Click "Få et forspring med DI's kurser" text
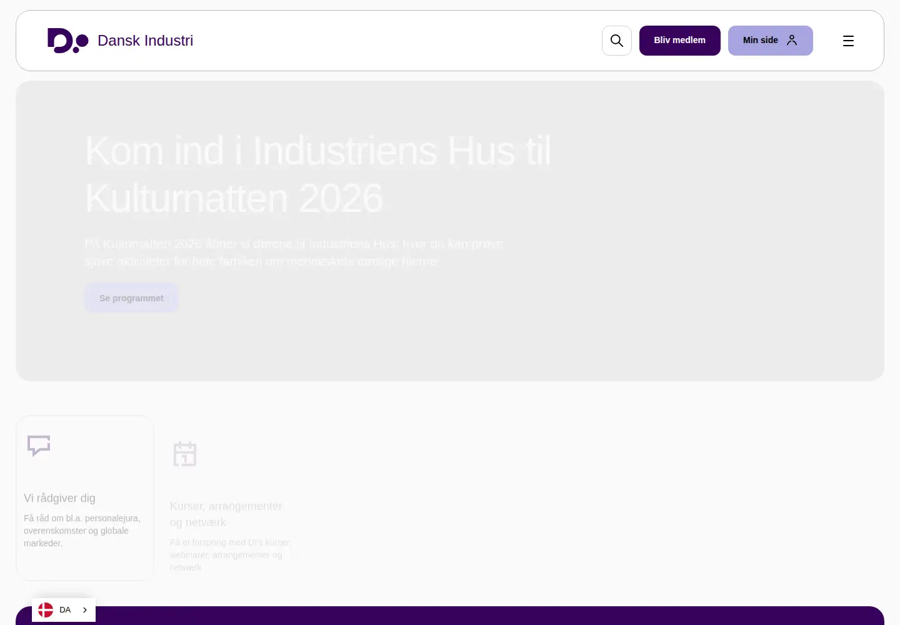Image resolution: width=900 pixels, height=625 pixels. tap(231, 555)
